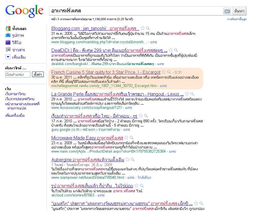The image size is (255, 211).
Task: Star the Aubergine result
Action: [128, 159]
